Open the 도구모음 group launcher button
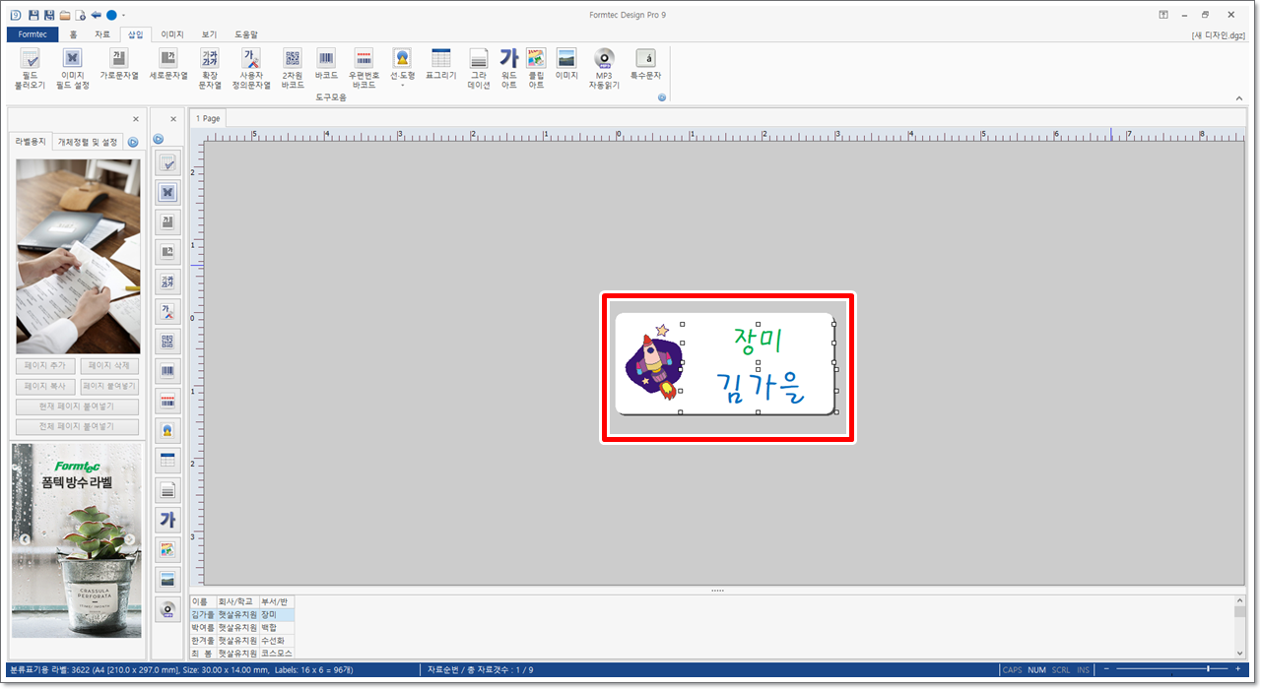The image size is (1261, 689). 662,97
